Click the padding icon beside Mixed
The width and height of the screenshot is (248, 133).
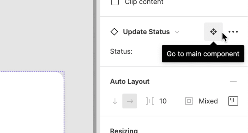click(189, 101)
